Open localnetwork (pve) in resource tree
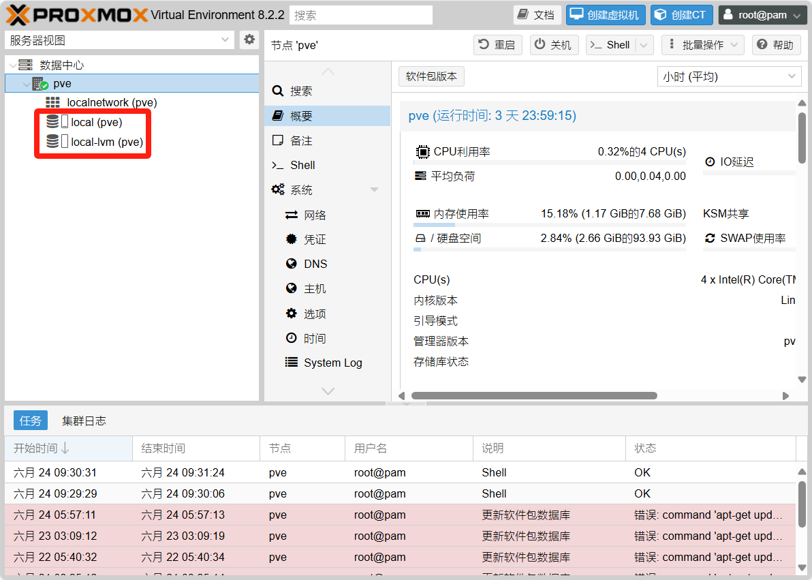The width and height of the screenshot is (812, 580). [x=112, y=103]
